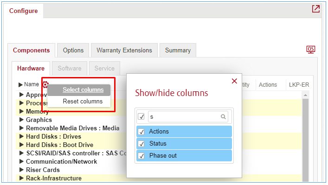Select the Hardware sub-tab

coord(31,68)
